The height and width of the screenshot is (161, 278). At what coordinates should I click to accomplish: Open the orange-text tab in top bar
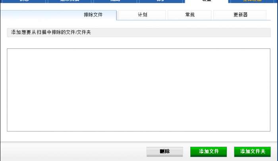click(253, 1)
